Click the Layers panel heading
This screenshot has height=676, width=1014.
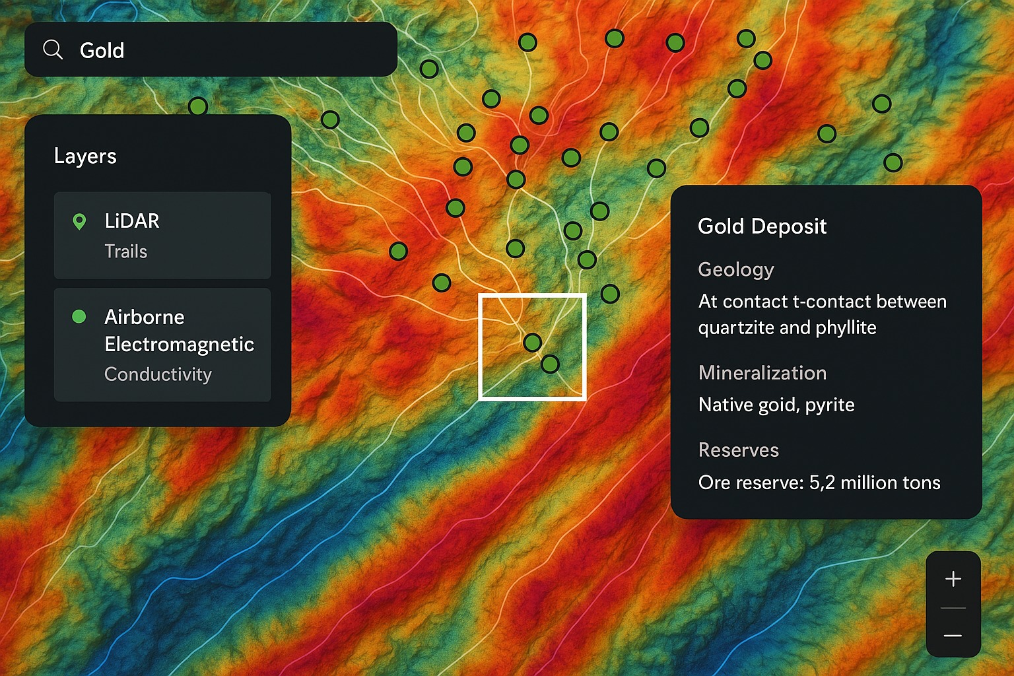click(x=85, y=156)
